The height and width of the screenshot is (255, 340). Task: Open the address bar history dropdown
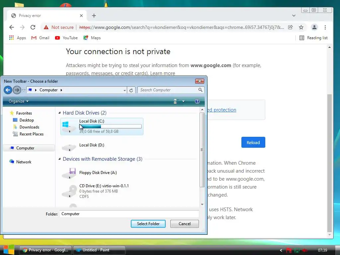[125, 90]
